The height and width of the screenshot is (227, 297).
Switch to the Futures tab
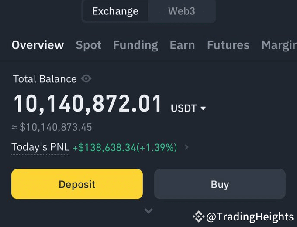228,45
